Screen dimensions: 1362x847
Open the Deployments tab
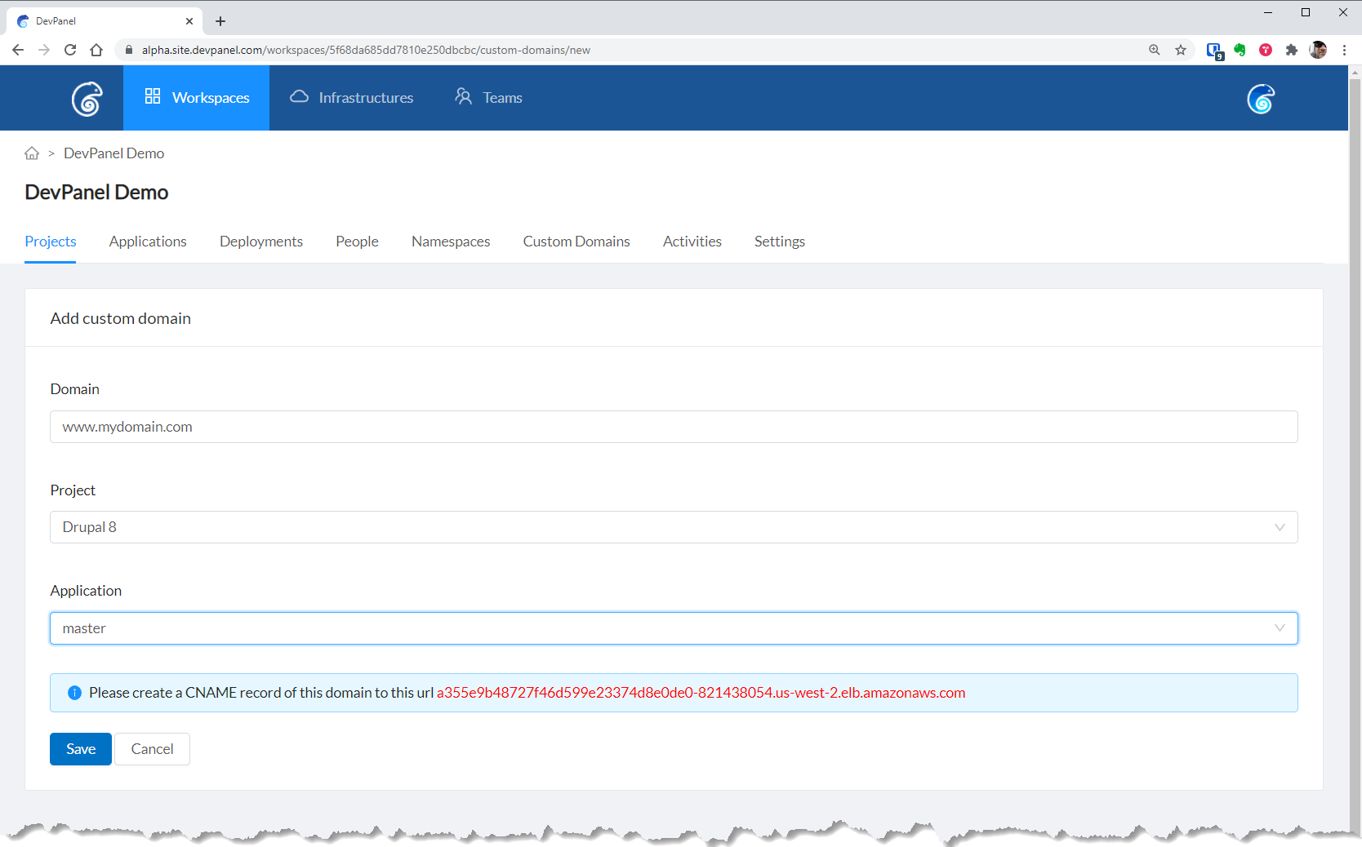click(261, 242)
